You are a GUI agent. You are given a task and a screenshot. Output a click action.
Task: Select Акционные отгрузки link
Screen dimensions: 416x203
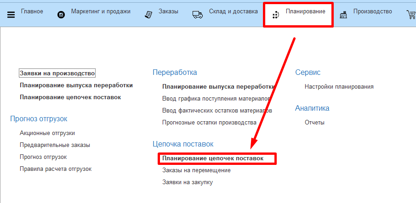click(x=47, y=133)
